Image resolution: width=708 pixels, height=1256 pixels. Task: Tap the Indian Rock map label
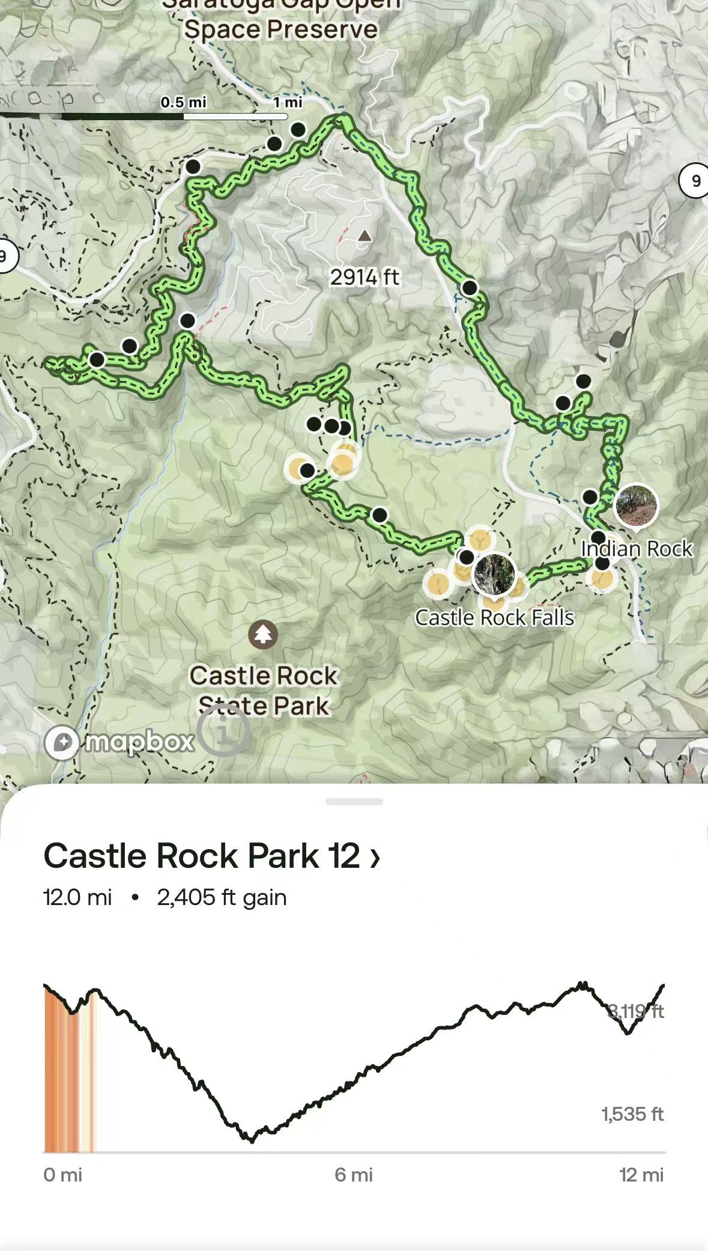pos(637,549)
